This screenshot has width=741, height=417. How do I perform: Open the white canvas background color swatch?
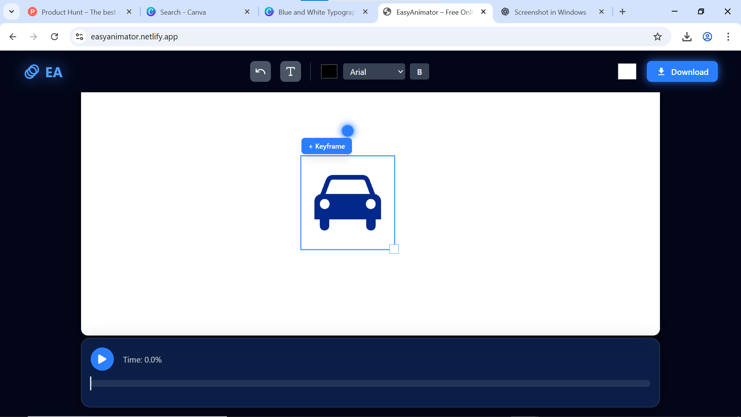pyautogui.click(x=627, y=71)
